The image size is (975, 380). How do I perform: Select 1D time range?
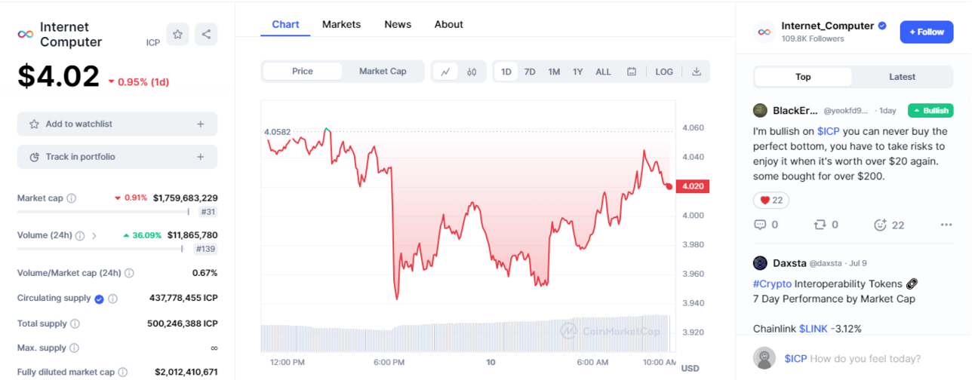[x=506, y=72]
